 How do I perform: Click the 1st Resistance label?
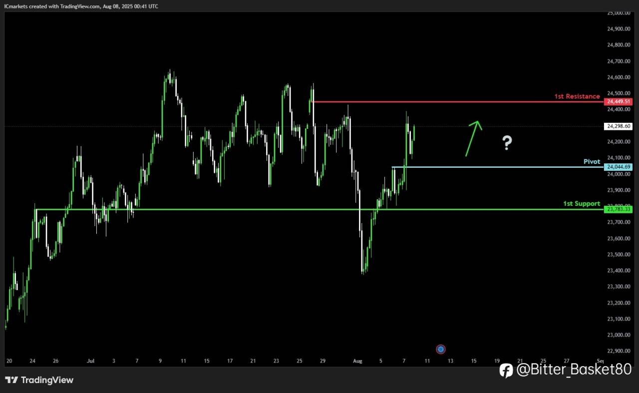pos(577,96)
